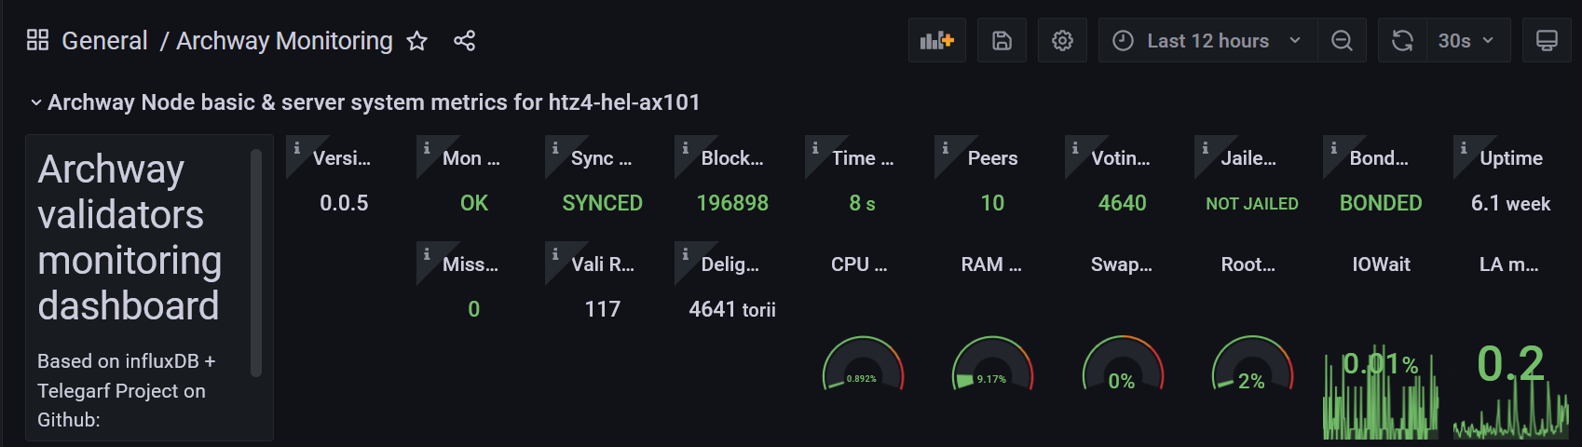Show info for the Mon panel
This screenshot has width=1582, height=447.
[427, 147]
